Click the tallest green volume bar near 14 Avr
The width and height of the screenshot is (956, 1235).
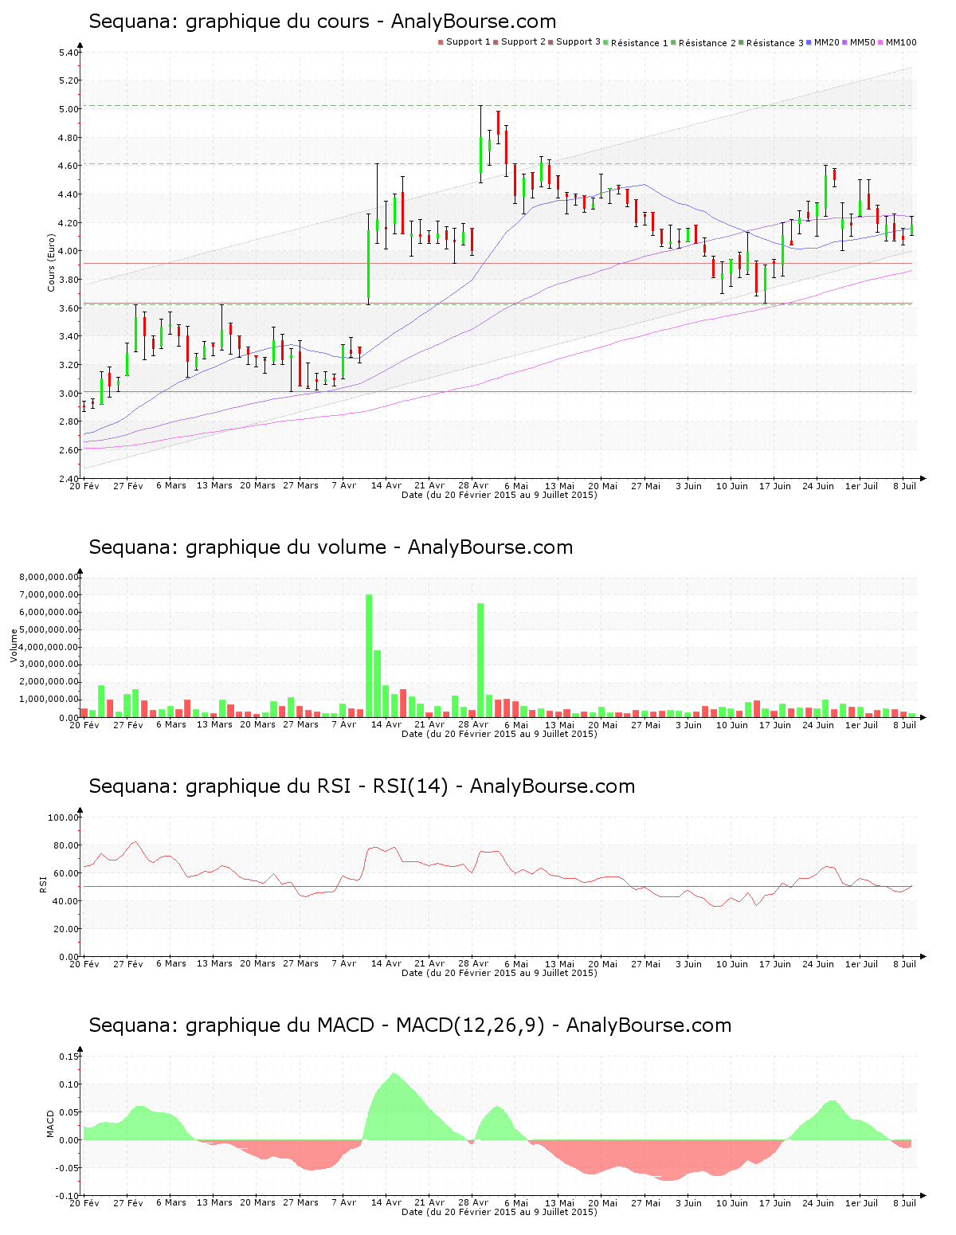coord(369,656)
